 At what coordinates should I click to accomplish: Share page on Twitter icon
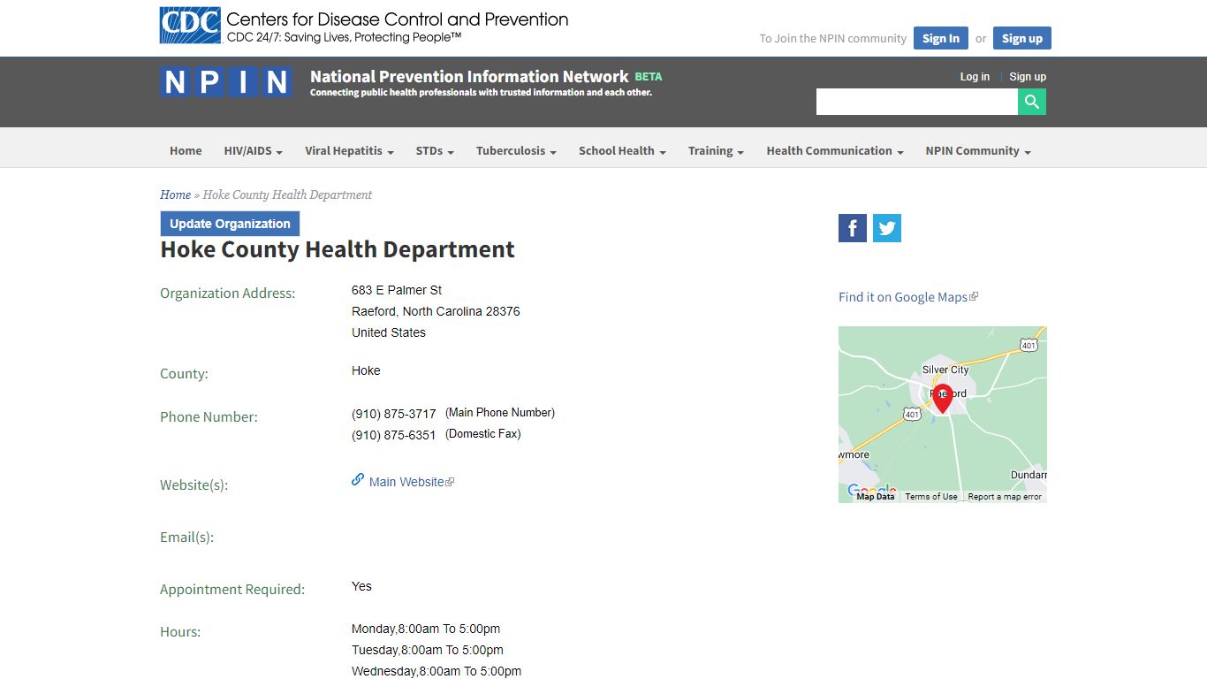coord(887,228)
